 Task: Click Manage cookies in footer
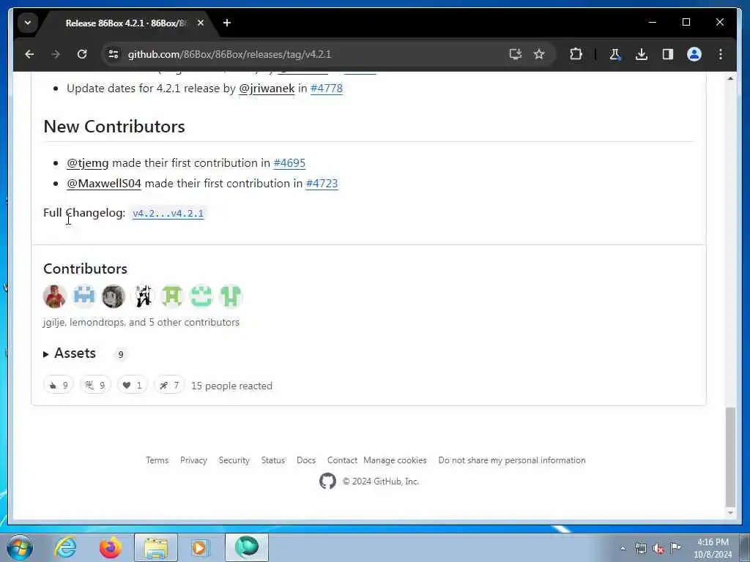coord(395,460)
